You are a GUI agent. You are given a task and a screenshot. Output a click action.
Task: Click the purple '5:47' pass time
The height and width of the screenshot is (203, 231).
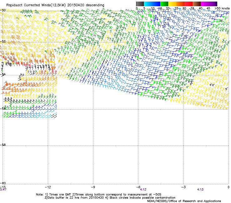[x=3, y=190]
